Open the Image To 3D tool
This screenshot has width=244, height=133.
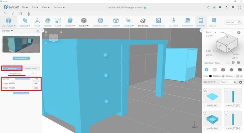pyautogui.click(x=158, y=22)
